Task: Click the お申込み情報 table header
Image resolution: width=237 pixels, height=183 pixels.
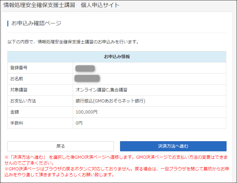Action: 117,57
